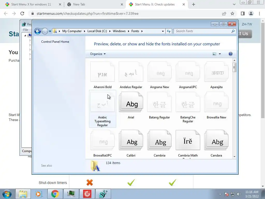Select the Calibri font icon
Image resolution: width=265 pixels, height=199 pixels.
(131, 140)
